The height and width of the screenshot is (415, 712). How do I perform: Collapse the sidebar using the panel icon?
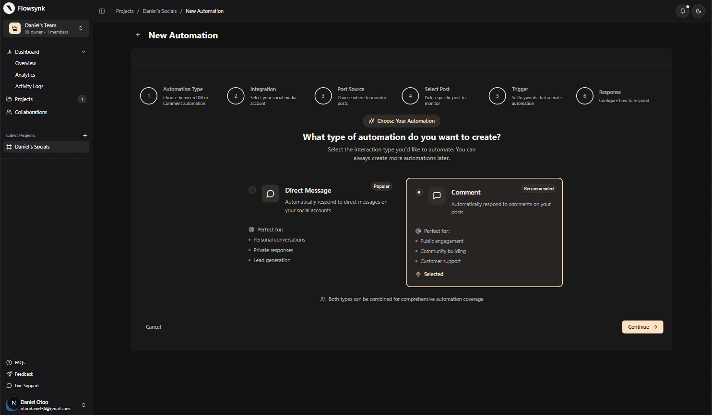102,11
